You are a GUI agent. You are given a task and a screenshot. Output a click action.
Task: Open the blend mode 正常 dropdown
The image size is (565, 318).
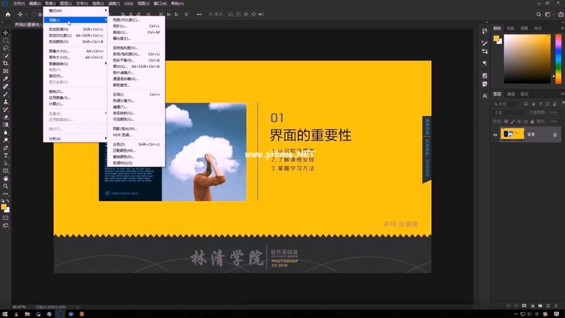click(509, 113)
